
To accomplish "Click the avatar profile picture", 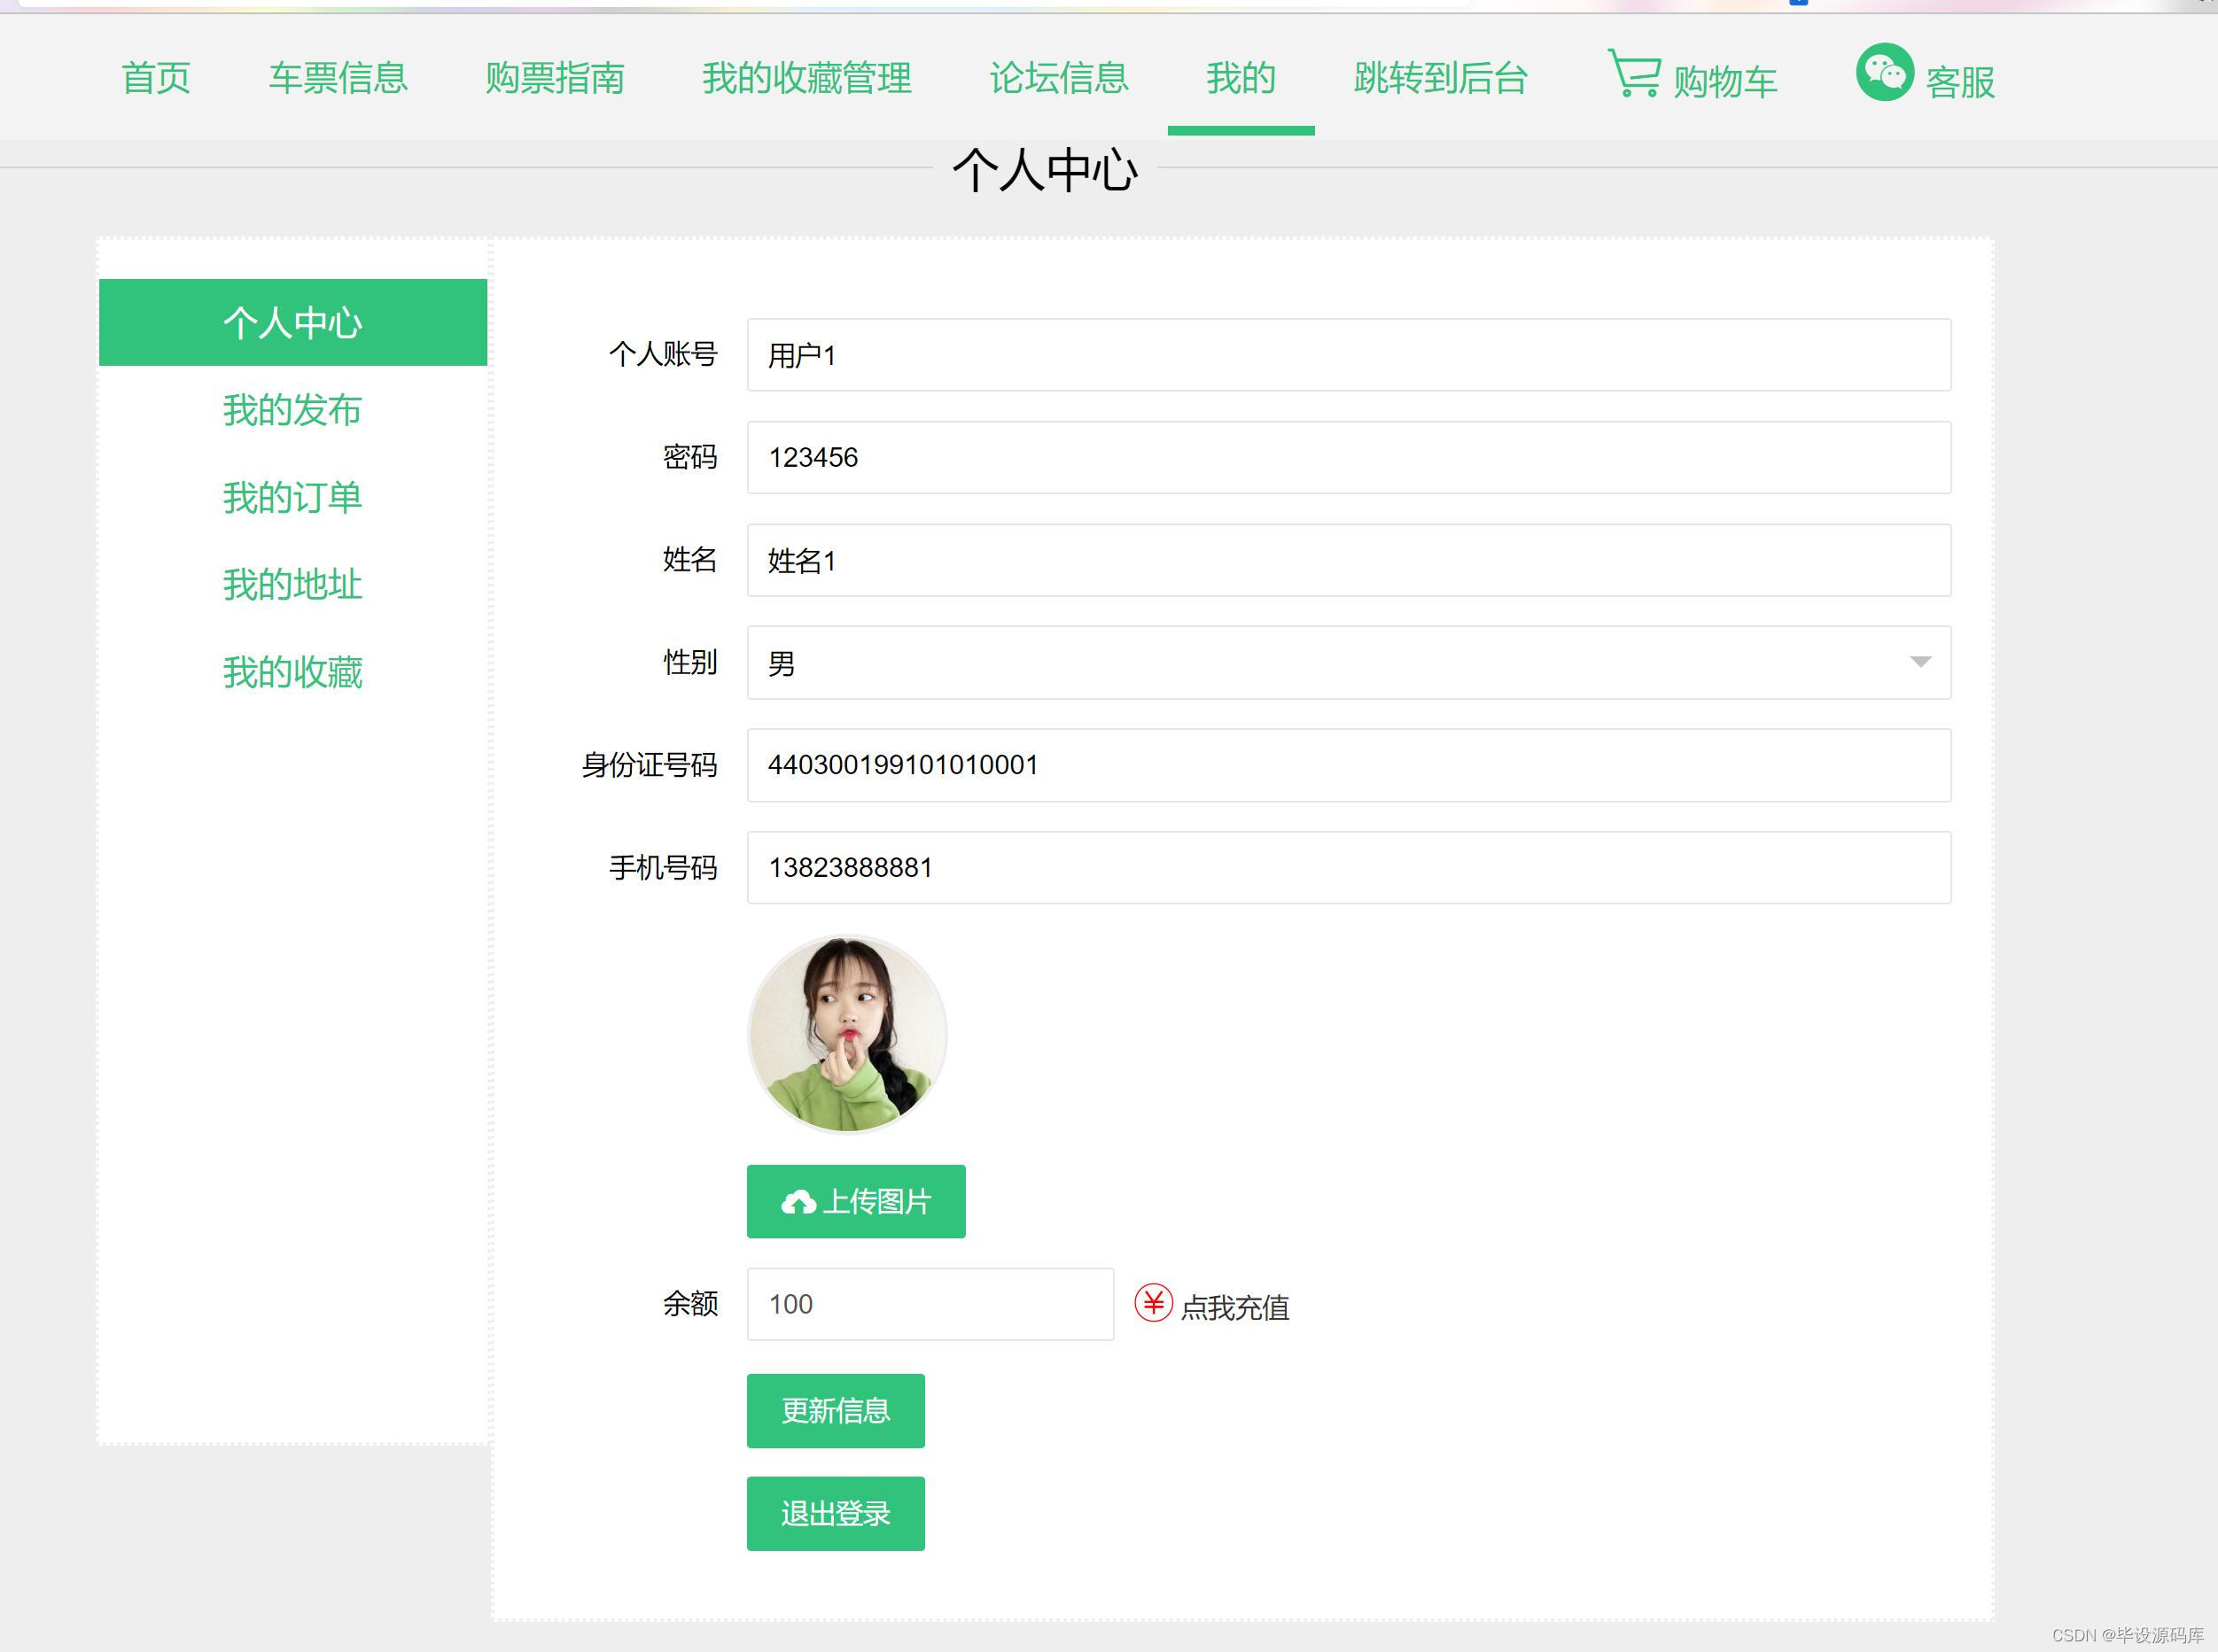I will [x=846, y=1036].
